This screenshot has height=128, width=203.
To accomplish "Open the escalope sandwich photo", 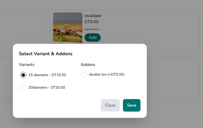I will 68,27.
